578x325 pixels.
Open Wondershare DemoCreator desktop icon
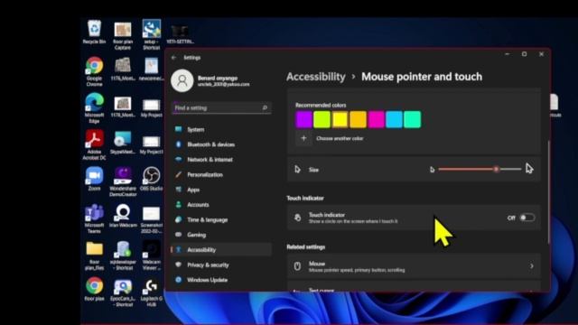123,181
